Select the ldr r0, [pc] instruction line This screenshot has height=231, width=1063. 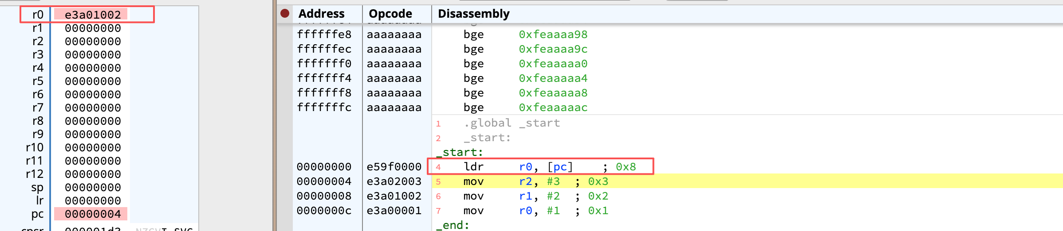pos(532,167)
